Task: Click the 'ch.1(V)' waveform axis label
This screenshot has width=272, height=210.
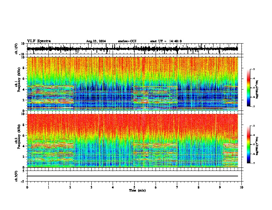Action: 16,49
